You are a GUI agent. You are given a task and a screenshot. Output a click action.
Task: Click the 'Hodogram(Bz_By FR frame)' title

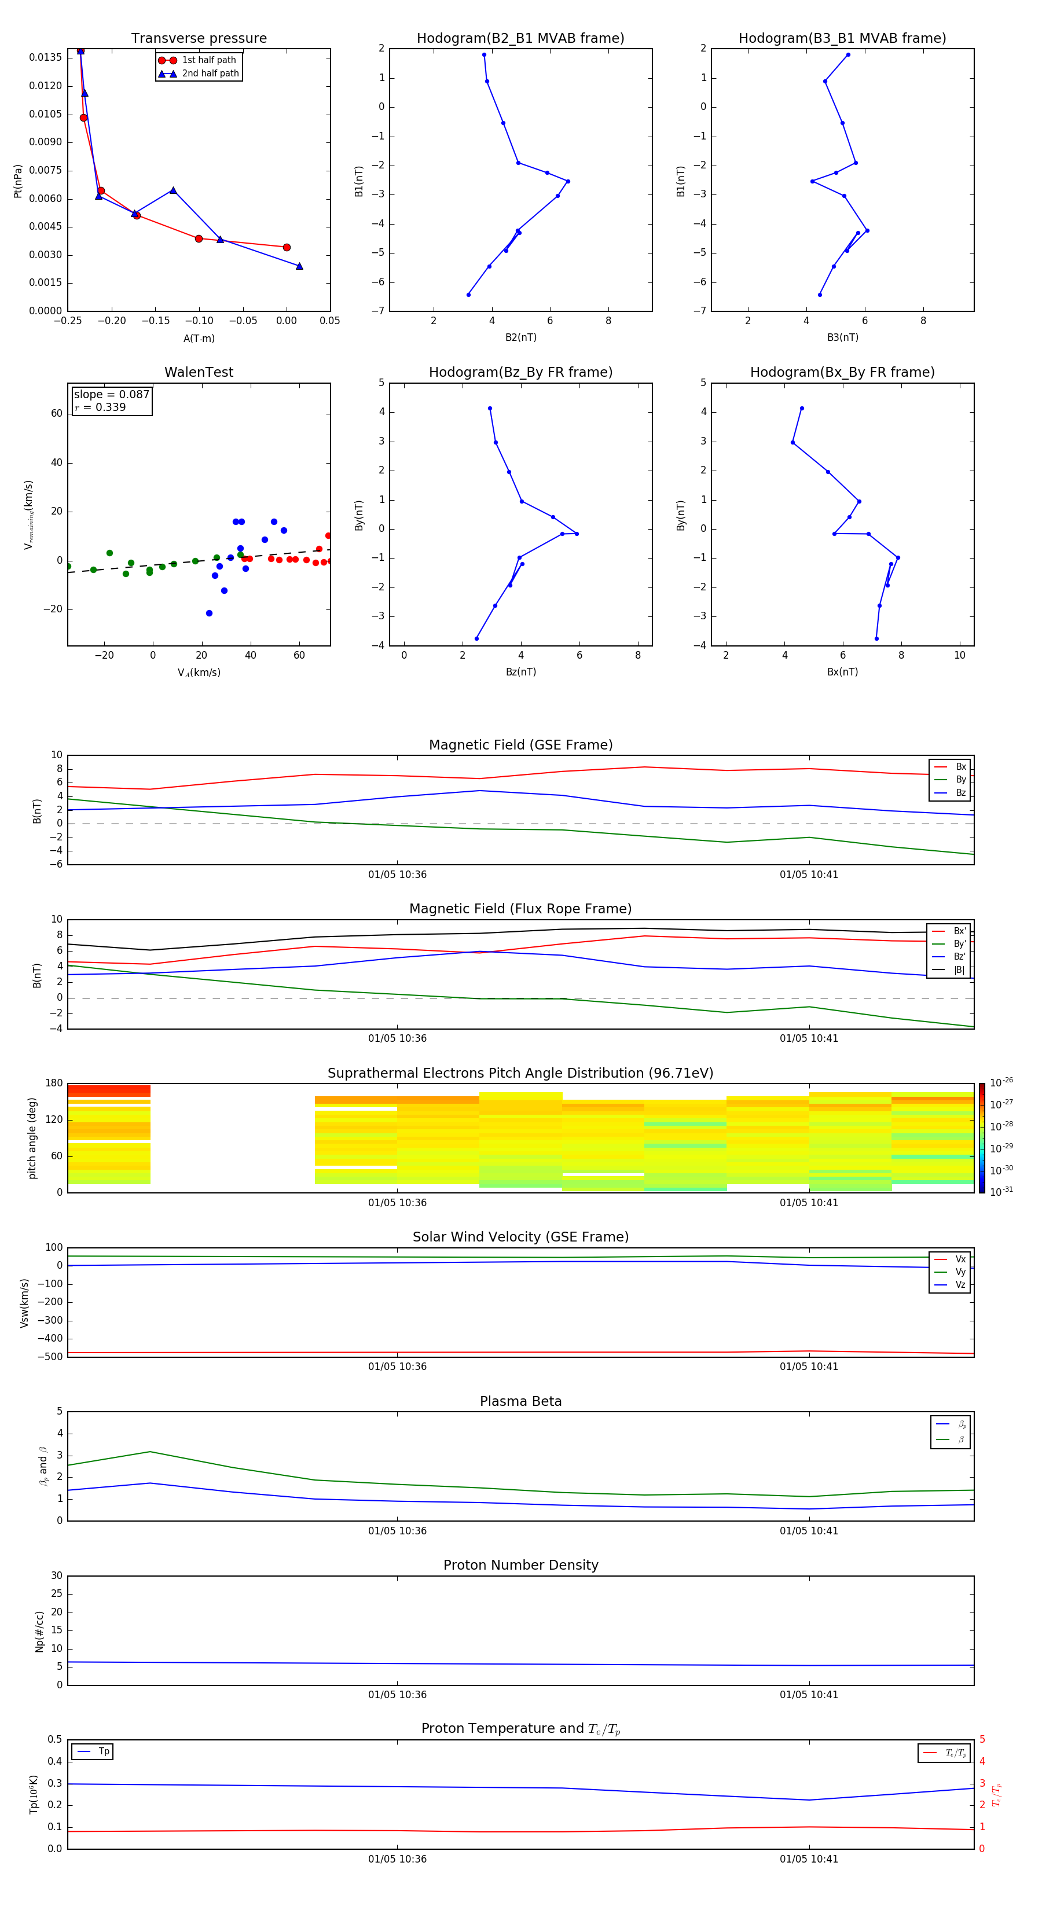click(520, 372)
